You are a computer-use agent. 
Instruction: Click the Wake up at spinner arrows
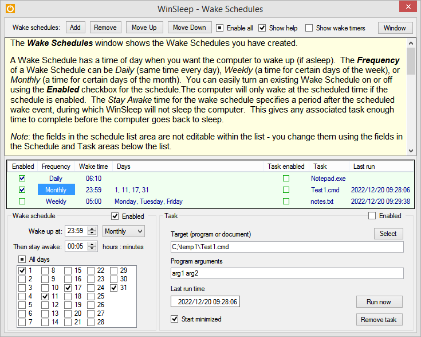tap(92, 231)
